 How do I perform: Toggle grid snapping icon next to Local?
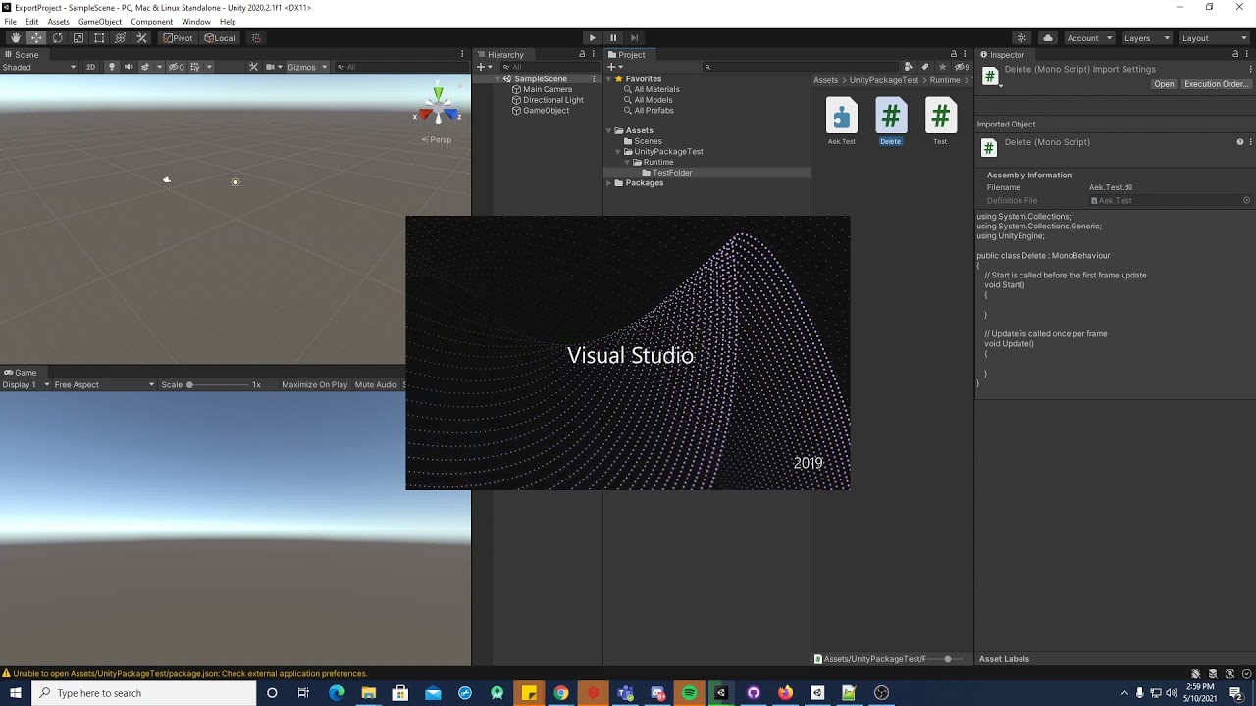pos(256,38)
